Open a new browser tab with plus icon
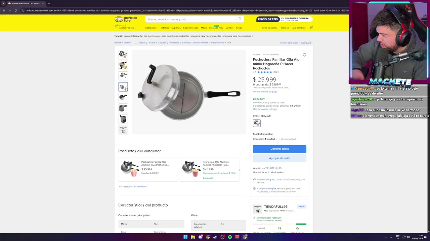This screenshot has width=430, height=241. (x=49, y=3)
